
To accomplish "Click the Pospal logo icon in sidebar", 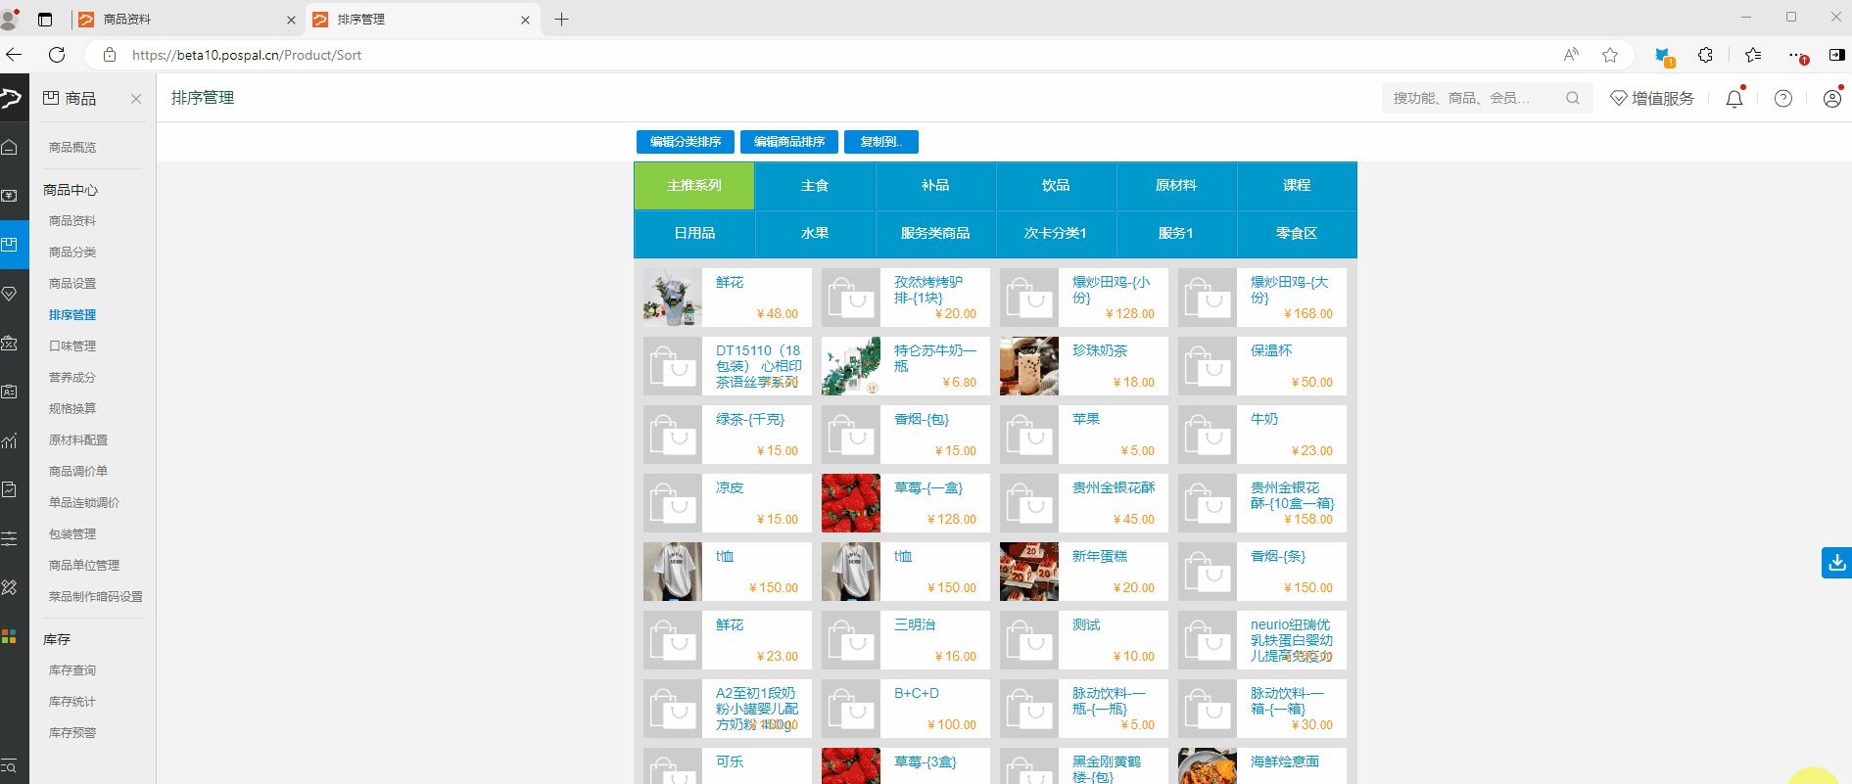I will pyautogui.click(x=11, y=98).
